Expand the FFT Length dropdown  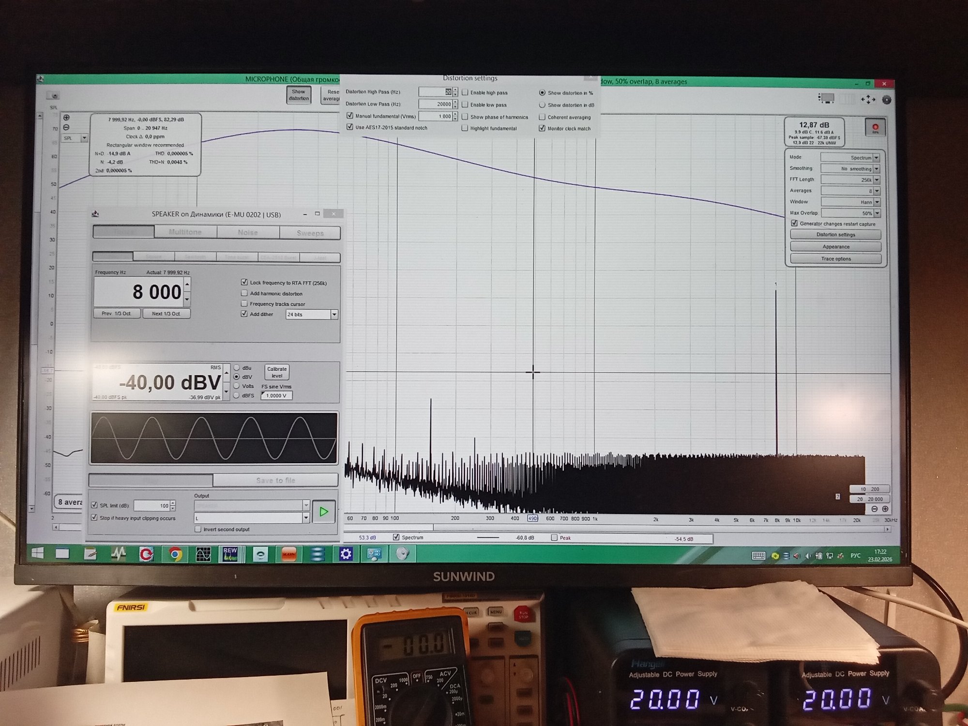coord(877,180)
